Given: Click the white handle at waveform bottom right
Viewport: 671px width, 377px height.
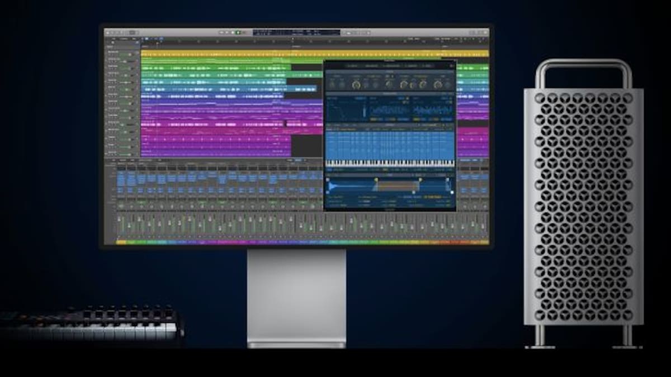Looking at the screenshot, I should [452, 193].
